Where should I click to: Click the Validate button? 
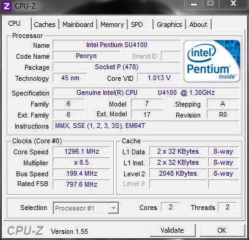(x=173, y=230)
